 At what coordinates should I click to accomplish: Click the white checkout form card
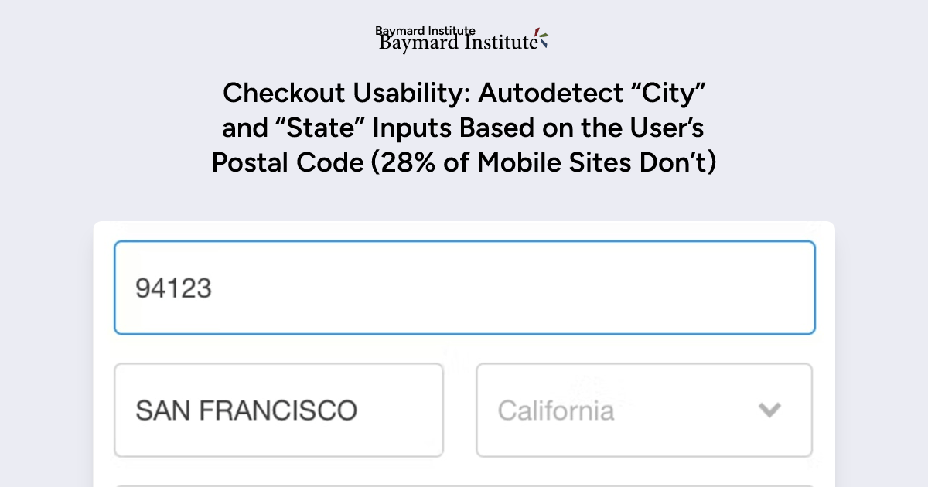[x=464, y=348]
